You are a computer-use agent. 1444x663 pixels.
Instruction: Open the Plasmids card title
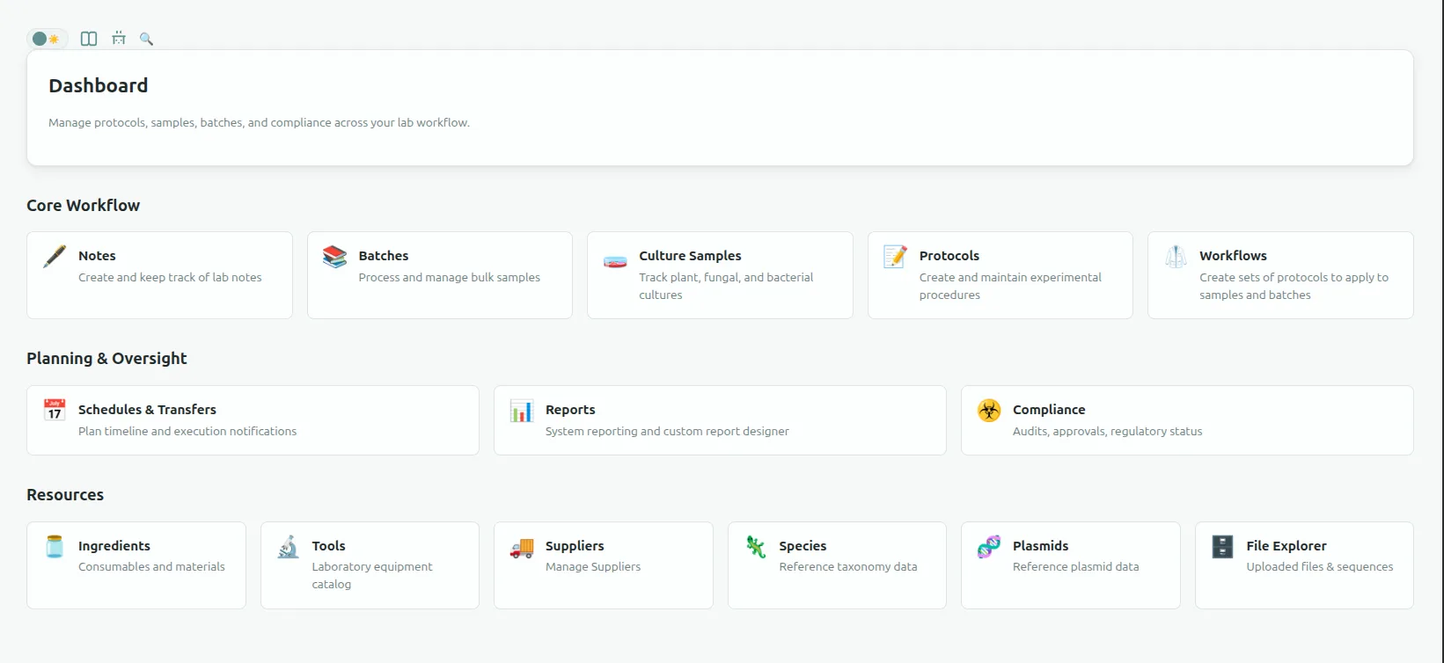pyautogui.click(x=1041, y=546)
